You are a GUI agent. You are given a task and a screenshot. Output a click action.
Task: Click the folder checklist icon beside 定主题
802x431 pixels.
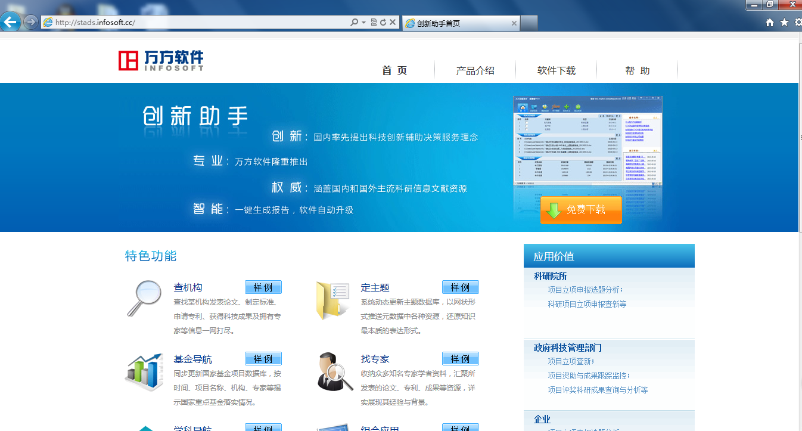(x=332, y=300)
